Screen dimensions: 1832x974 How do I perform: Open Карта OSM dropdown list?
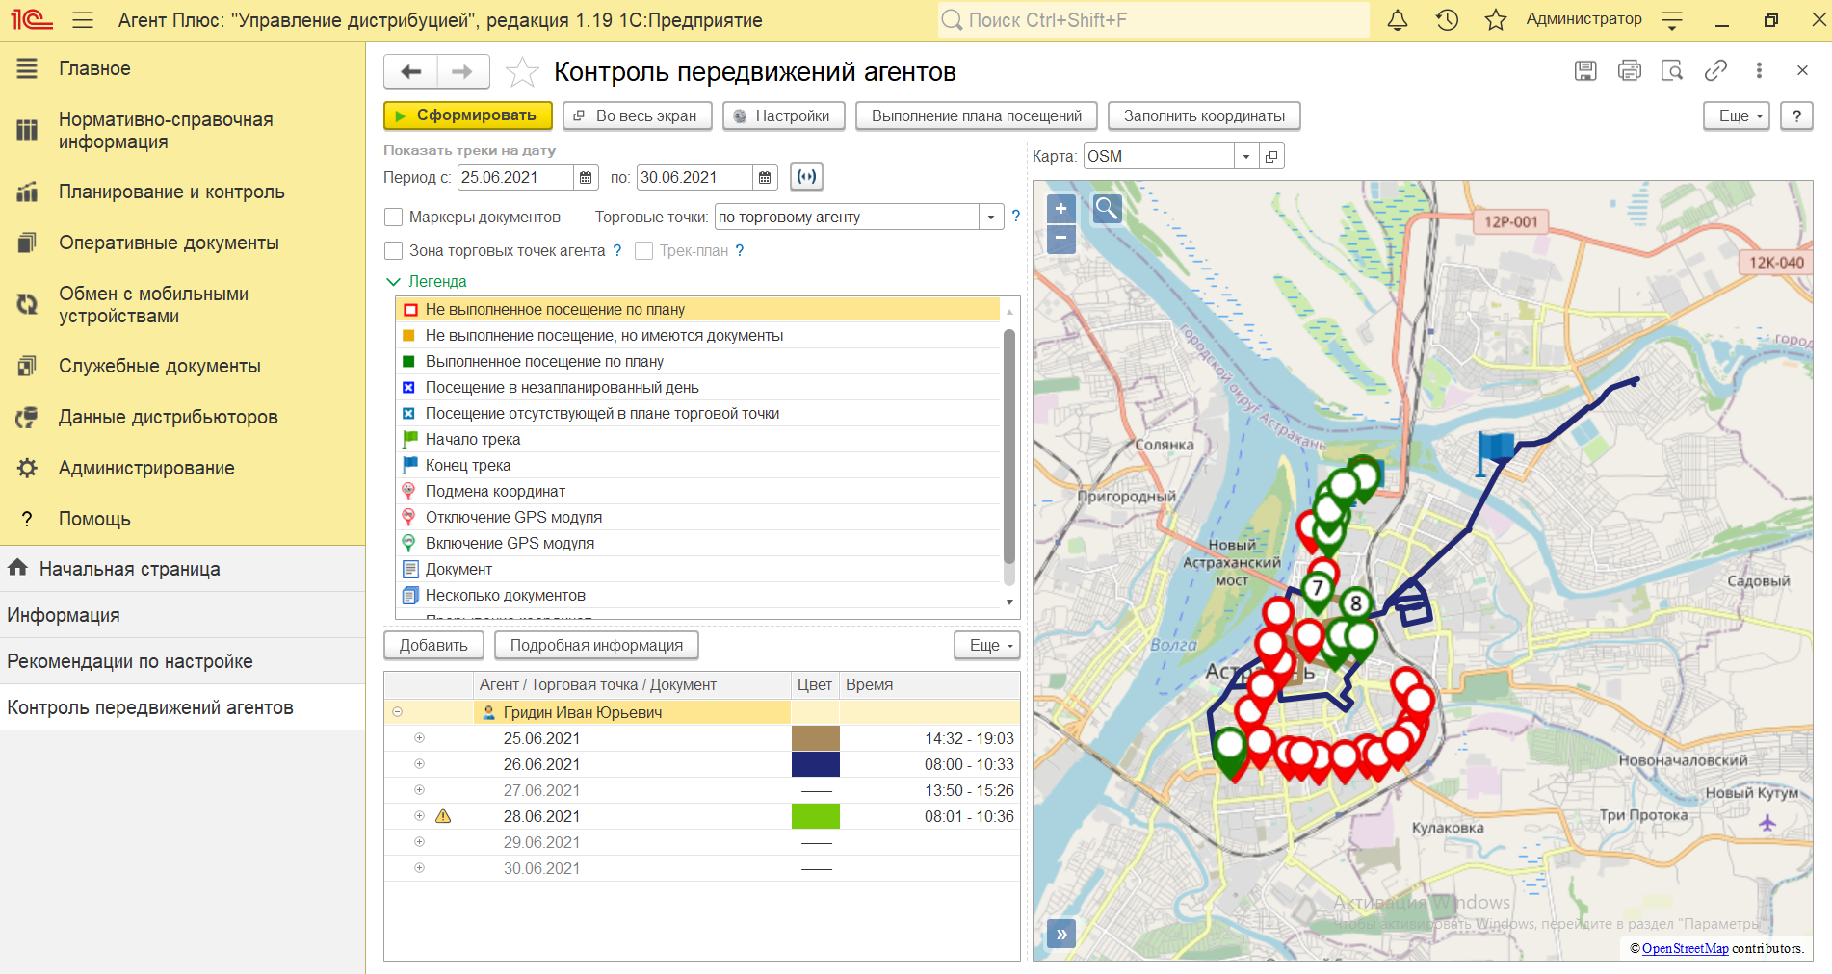[x=1246, y=157]
